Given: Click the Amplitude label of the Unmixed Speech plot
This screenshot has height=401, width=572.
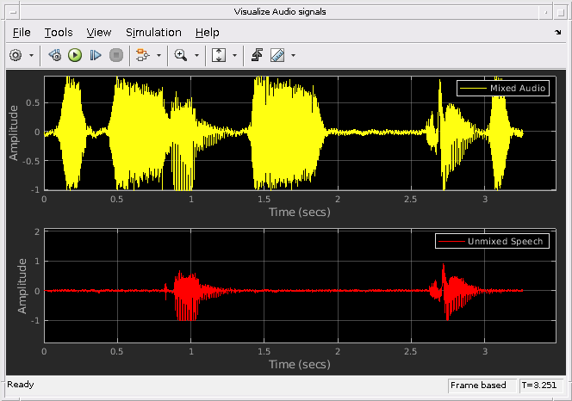Looking at the screenshot, I should coord(22,287).
